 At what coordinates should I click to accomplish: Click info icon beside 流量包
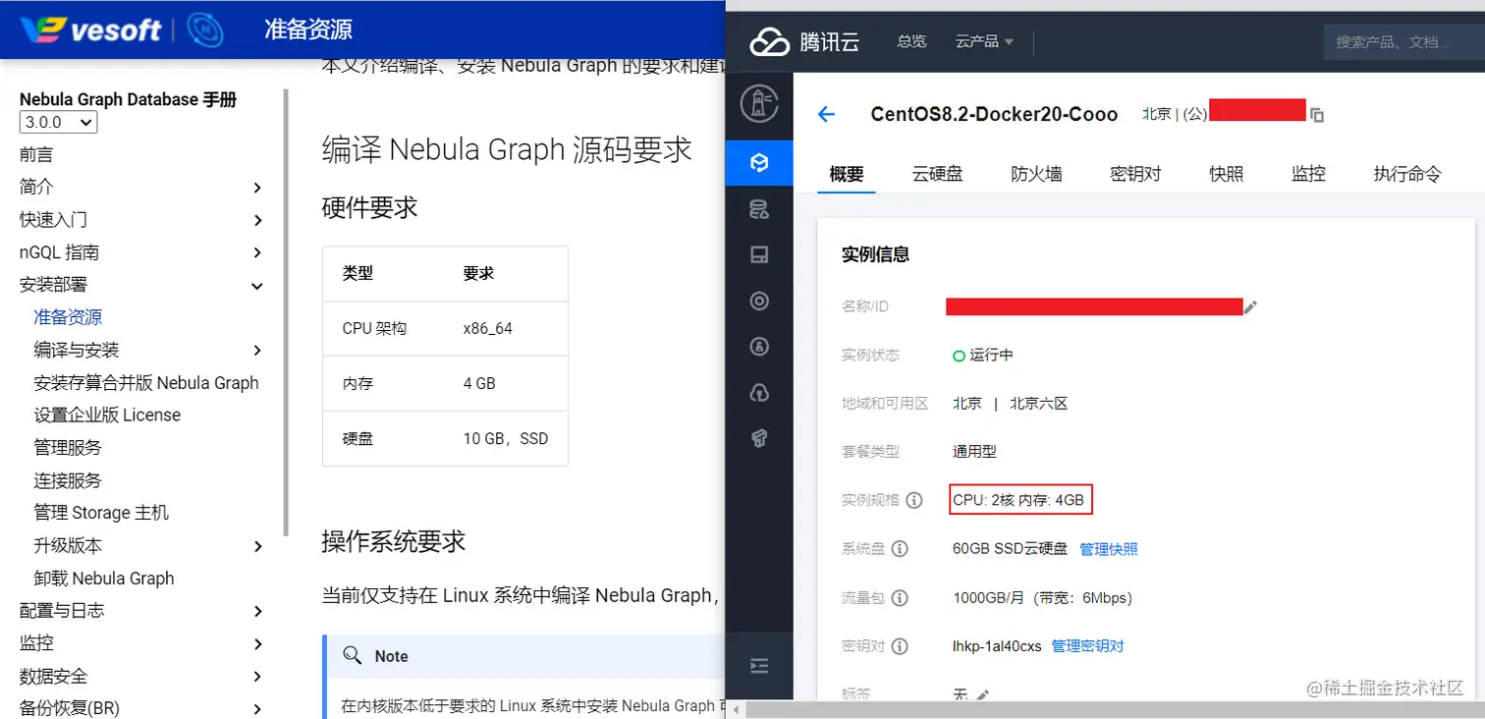(x=899, y=598)
